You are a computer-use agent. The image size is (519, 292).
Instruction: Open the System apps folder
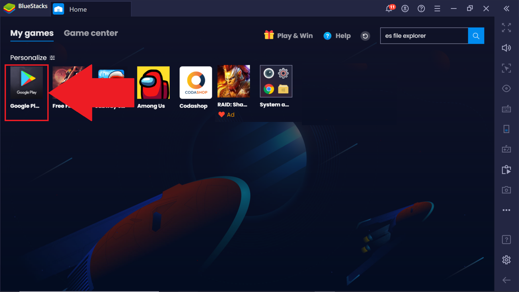(276, 81)
